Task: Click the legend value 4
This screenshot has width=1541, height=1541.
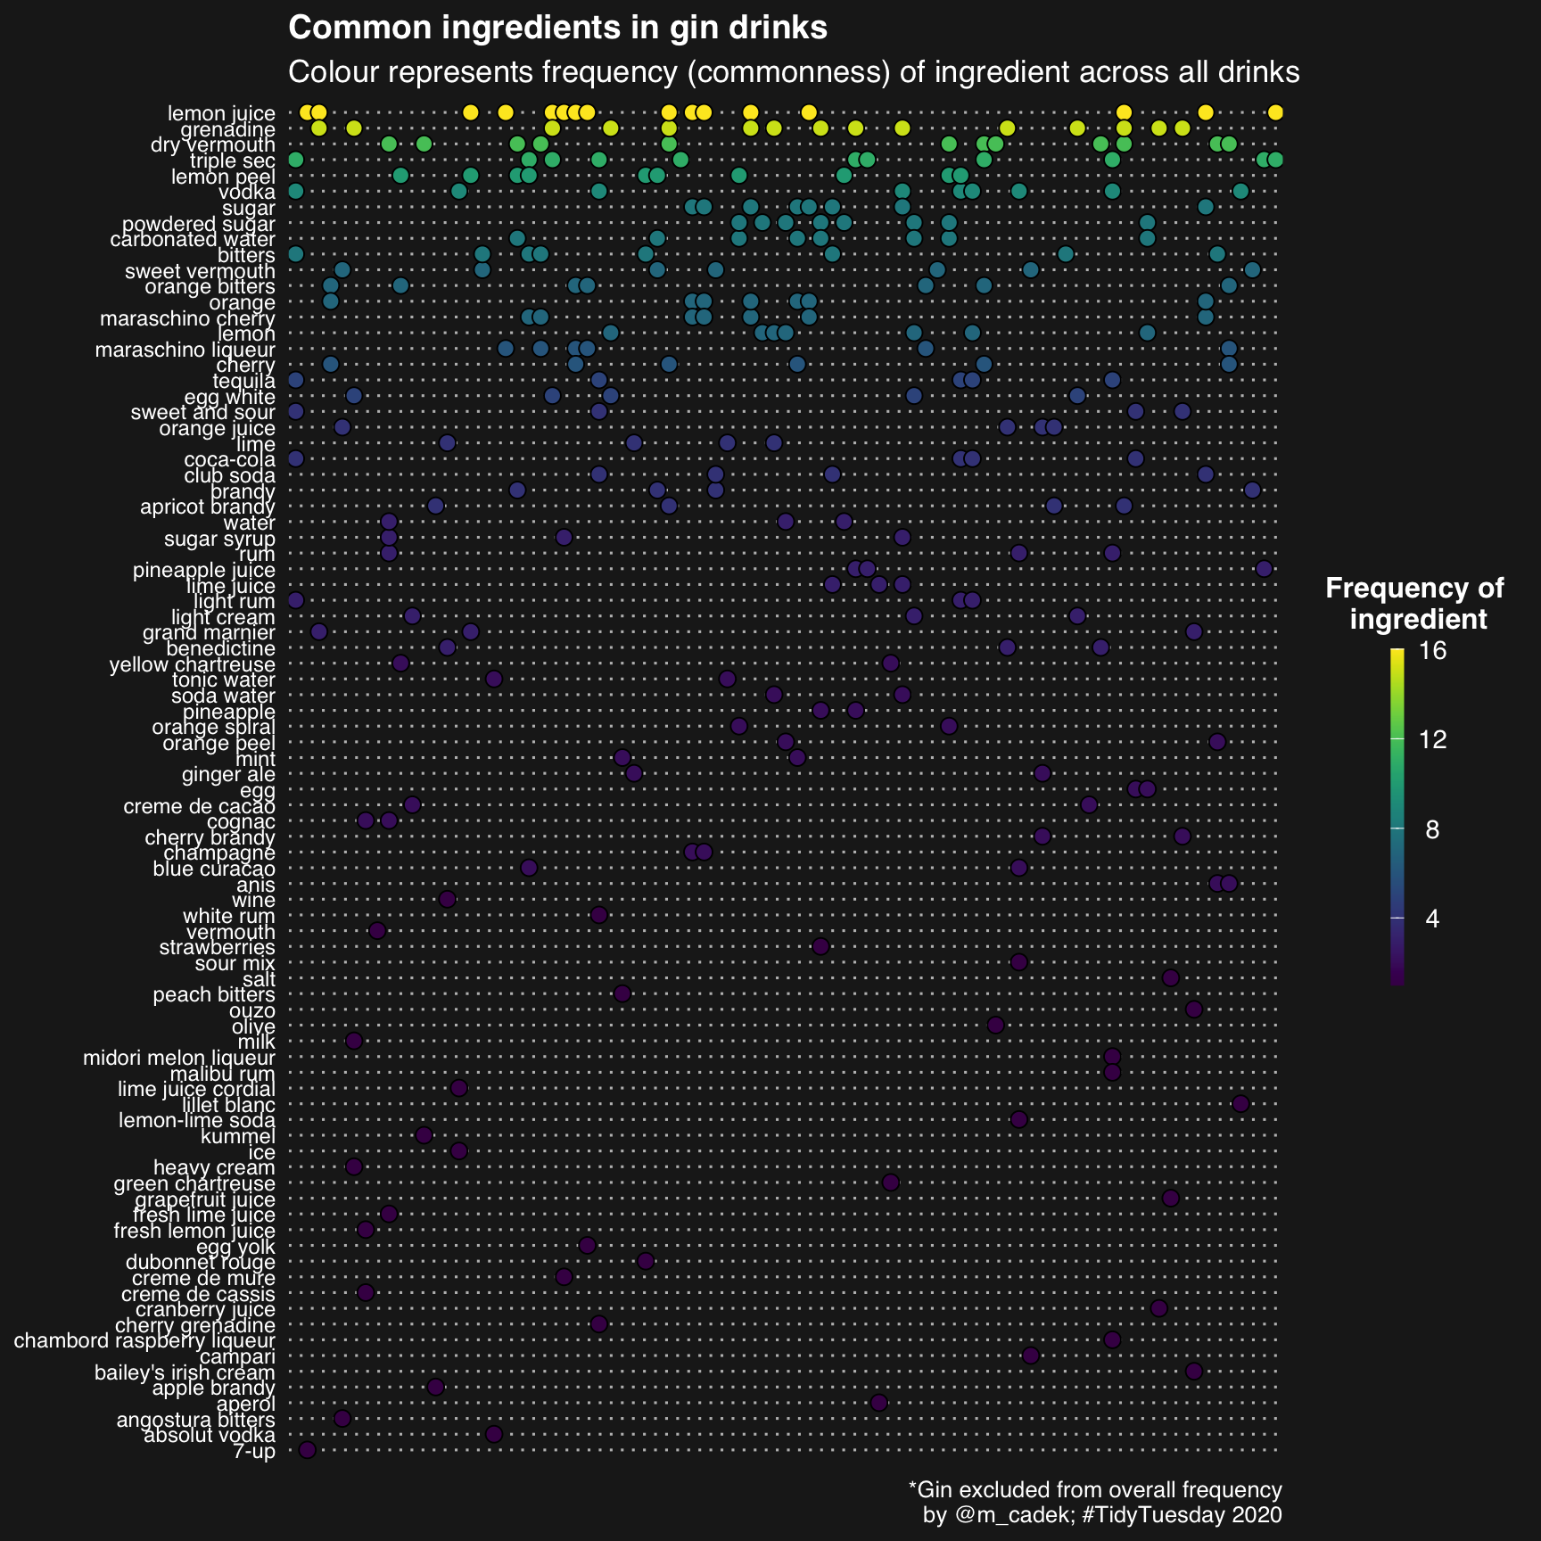Action: (1432, 919)
